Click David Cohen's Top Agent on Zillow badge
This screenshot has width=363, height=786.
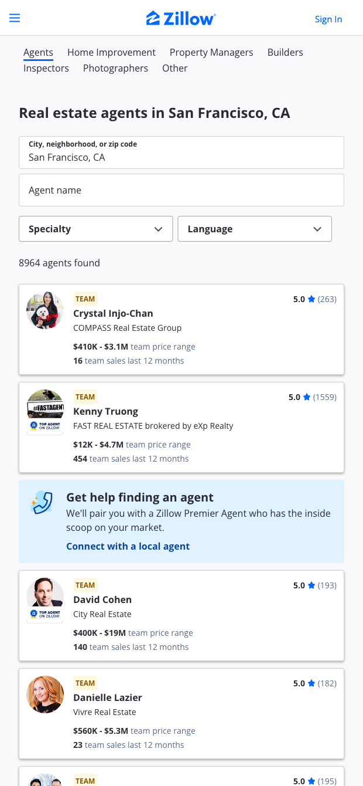point(45,615)
